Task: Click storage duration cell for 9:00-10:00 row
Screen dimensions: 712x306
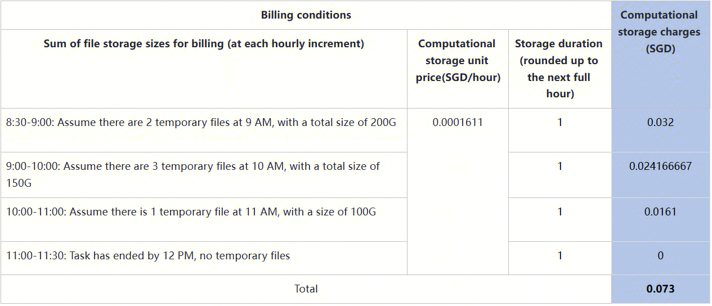Action: point(559,166)
